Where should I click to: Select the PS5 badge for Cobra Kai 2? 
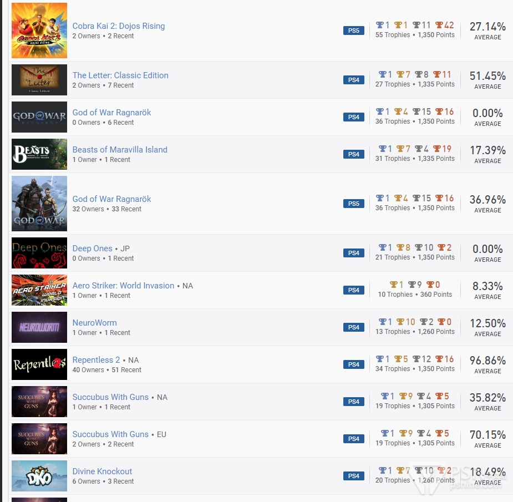point(354,31)
